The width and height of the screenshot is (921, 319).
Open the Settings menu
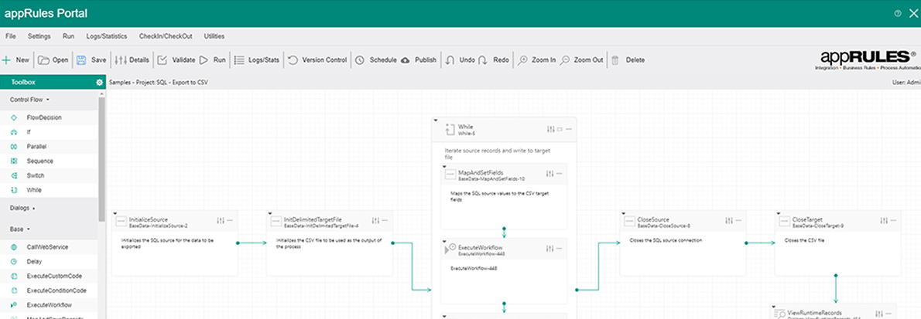pos(39,36)
